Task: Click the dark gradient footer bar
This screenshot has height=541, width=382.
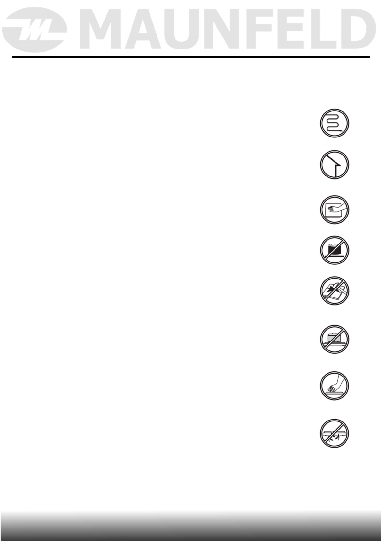Action: (191, 526)
